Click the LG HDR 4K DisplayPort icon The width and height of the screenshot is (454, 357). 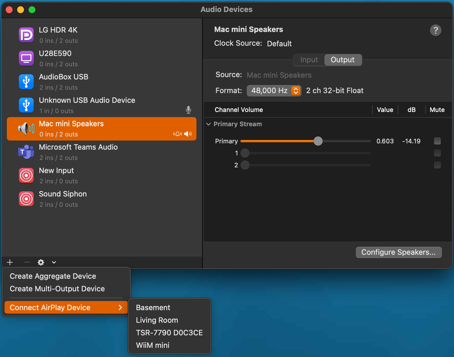click(x=26, y=35)
